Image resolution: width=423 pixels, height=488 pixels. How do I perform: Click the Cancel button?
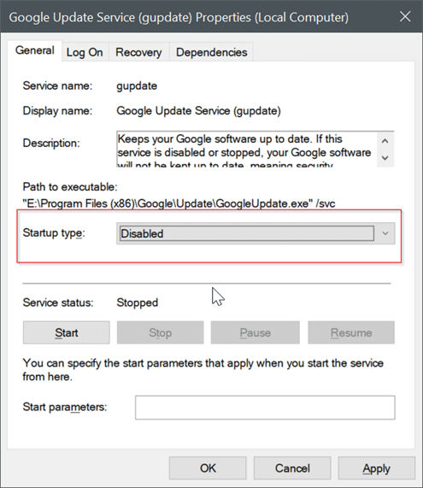(292, 468)
